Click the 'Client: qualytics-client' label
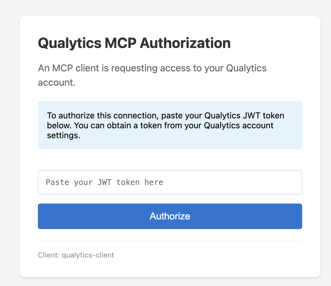The image size is (331, 286). [x=76, y=255]
